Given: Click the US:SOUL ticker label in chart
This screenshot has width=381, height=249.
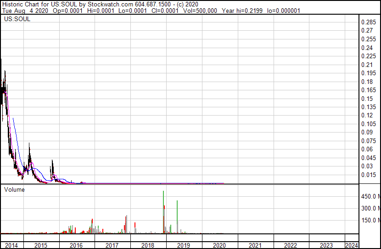Looking at the screenshot, I should coord(15,20).
